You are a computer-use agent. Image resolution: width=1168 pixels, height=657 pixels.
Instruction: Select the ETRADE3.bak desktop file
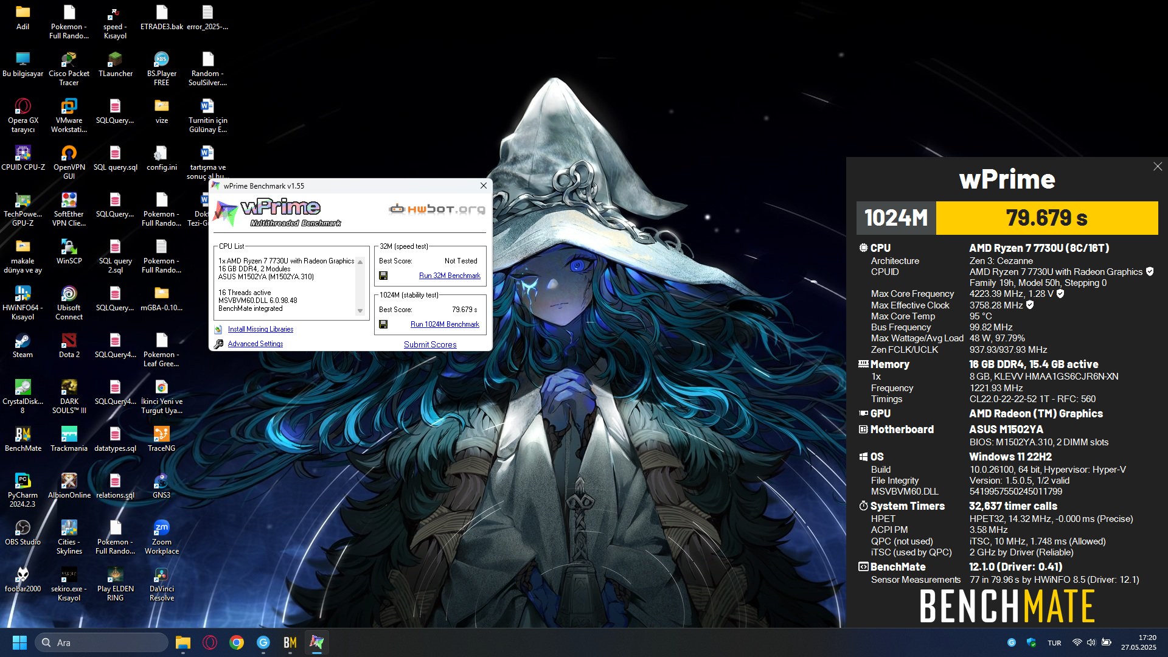coord(161,17)
